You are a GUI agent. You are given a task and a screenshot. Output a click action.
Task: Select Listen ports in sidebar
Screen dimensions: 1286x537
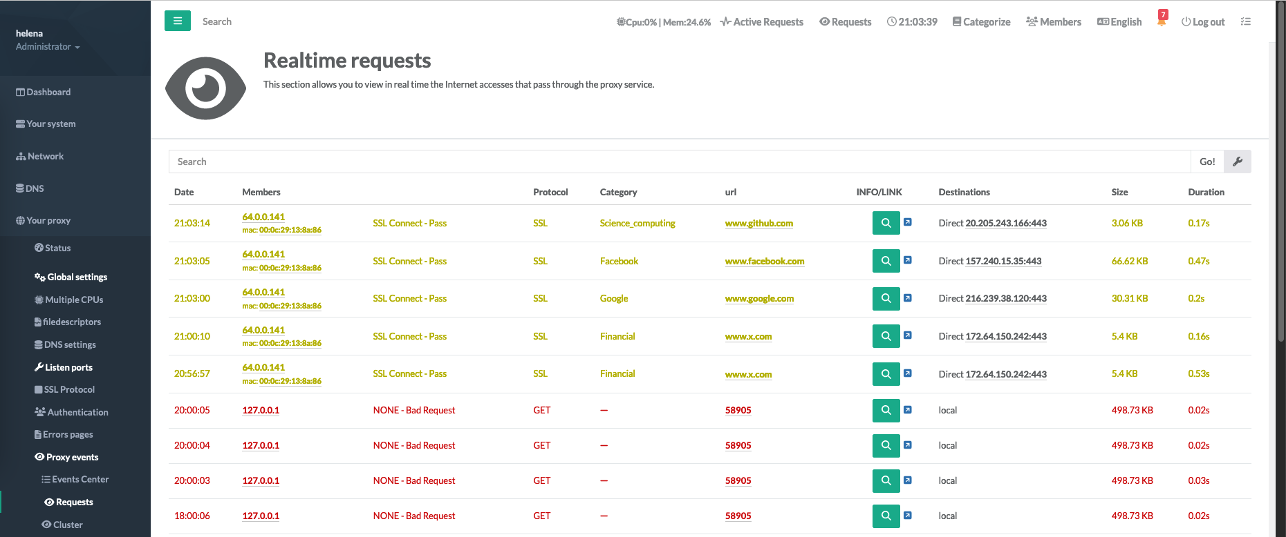(68, 367)
